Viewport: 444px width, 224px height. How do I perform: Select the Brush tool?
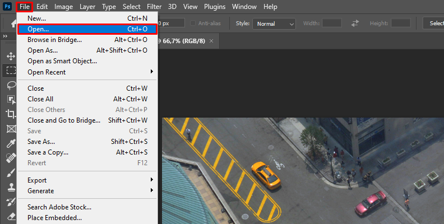point(11,173)
